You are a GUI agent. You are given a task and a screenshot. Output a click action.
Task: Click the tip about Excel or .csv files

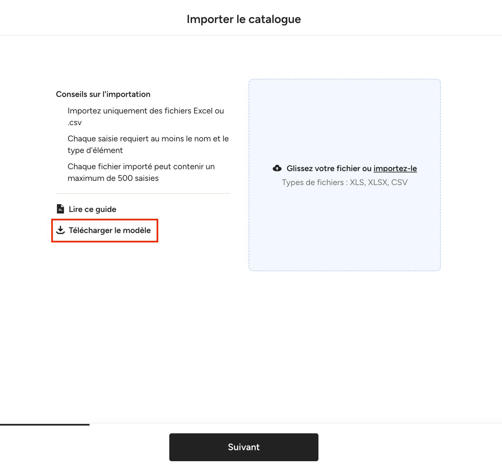tap(146, 117)
